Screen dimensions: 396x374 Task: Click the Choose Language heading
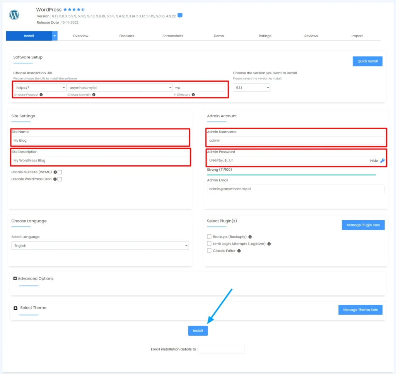[29, 221]
